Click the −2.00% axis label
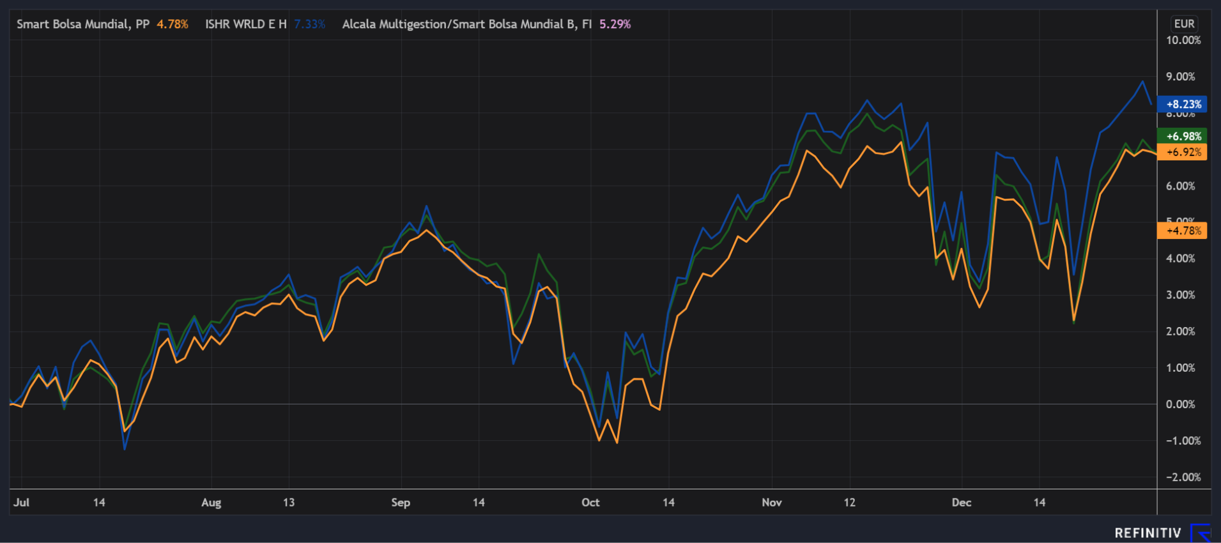1221x543 pixels. point(1183,477)
